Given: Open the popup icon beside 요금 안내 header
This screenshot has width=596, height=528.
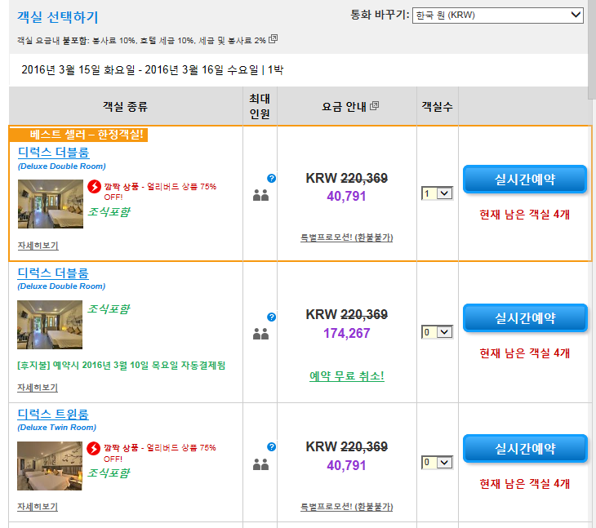Looking at the screenshot, I should [x=375, y=106].
